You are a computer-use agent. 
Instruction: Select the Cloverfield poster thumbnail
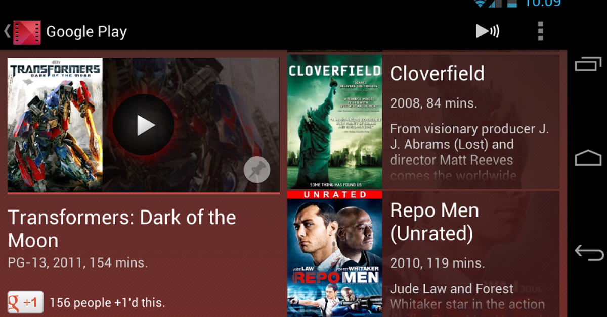click(335, 122)
